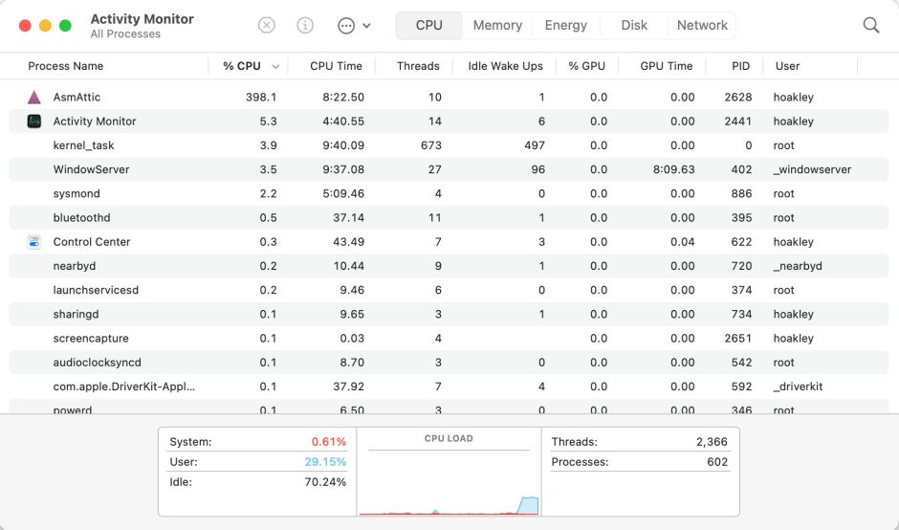Sort by % GPU column header
The height and width of the screenshot is (530, 899).
coord(586,66)
